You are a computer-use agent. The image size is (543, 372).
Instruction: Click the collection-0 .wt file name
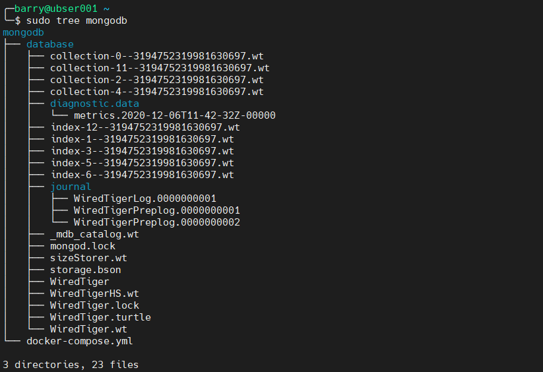coord(156,56)
